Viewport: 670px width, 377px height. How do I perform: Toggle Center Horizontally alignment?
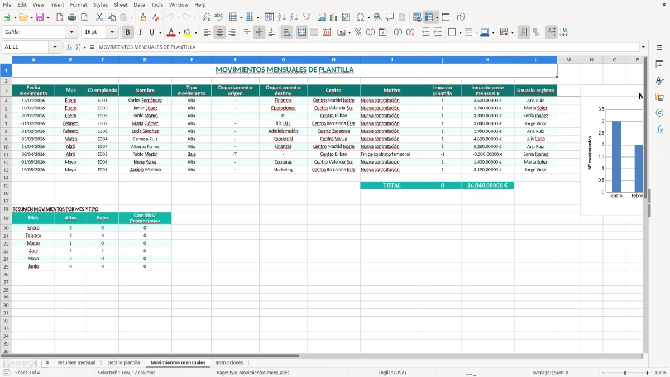pos(219,32)
